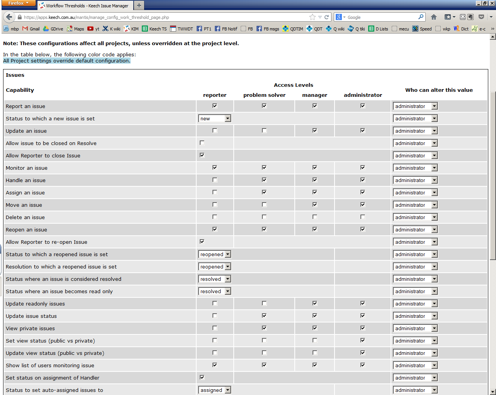Click the vertical page scrollbar
496x395 pixels.
(x=493, y=174)
